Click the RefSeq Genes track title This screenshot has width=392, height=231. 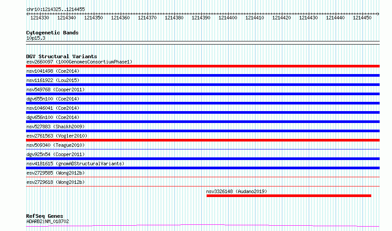click(44, 216)
